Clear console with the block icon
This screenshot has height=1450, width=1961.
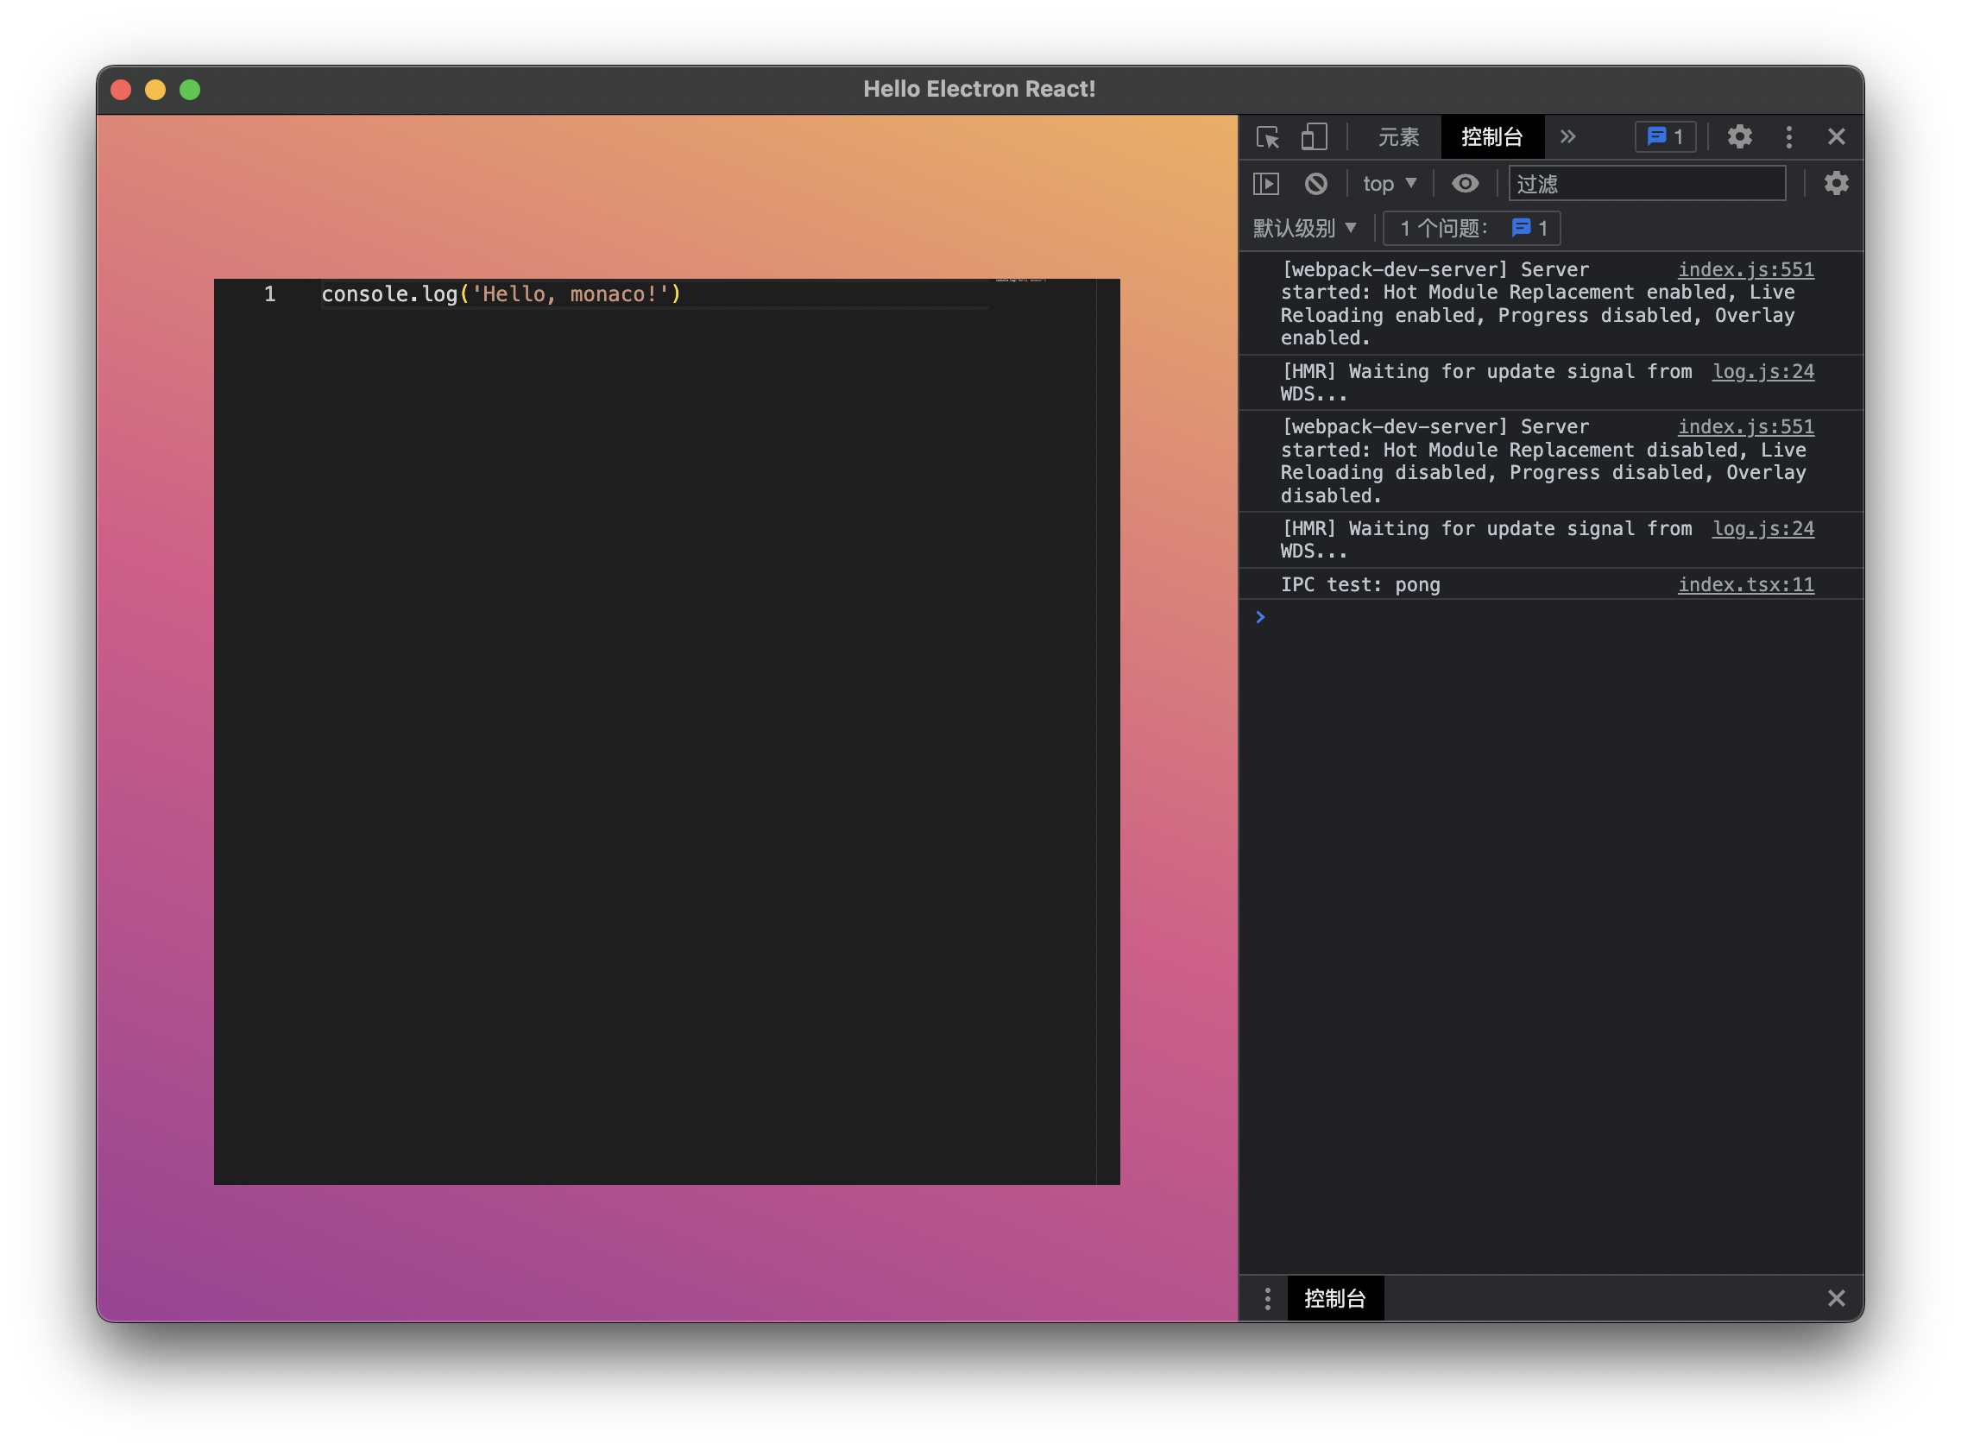(1315, 184)
